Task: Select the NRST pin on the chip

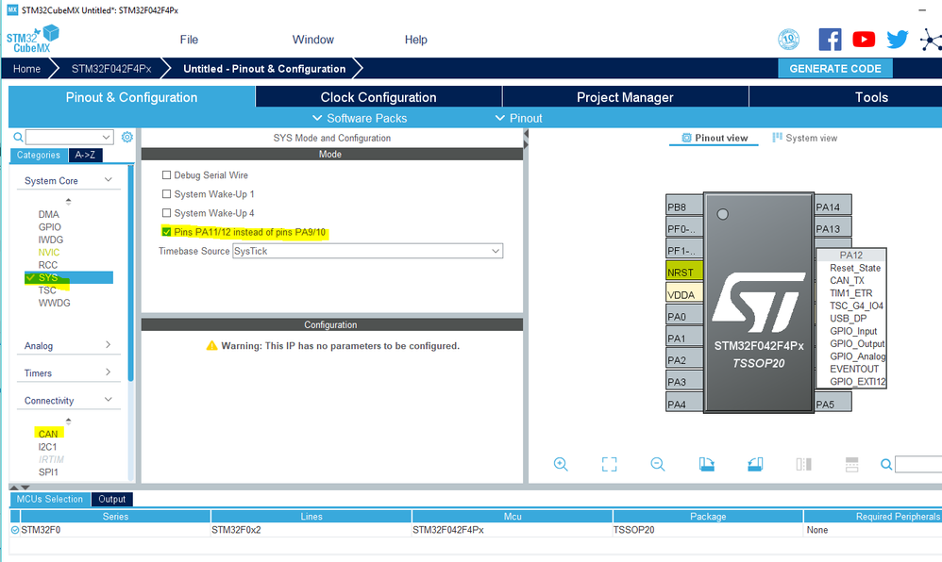Action: [x=684, y=272]
